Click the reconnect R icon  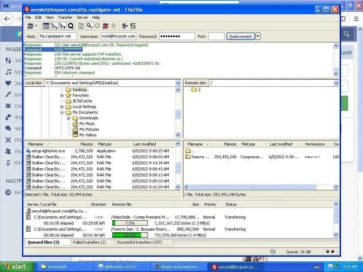click(x=113, y=26)
